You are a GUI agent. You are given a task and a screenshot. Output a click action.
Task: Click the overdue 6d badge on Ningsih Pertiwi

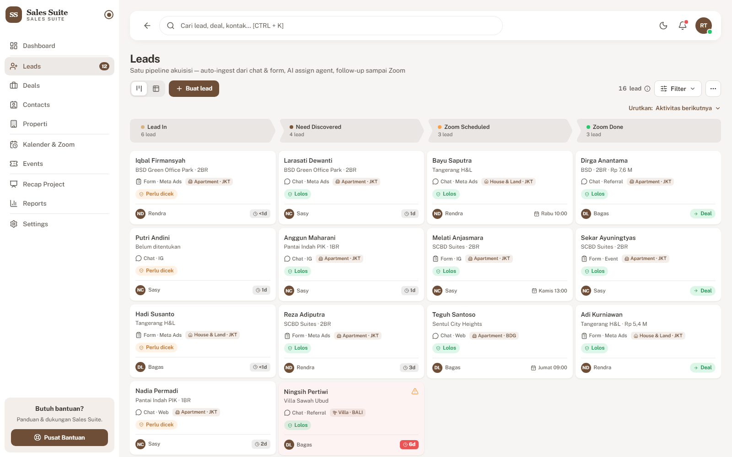tap(409, 445)
